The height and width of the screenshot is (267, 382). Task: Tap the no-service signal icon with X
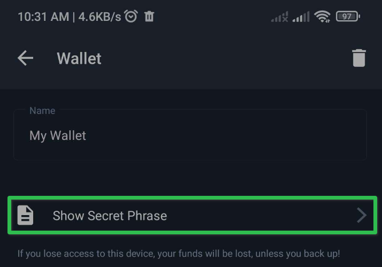280,17
